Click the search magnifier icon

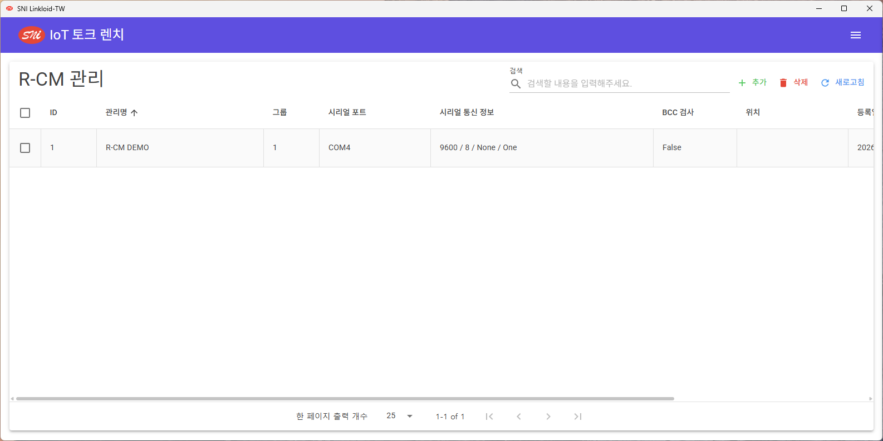pyautogui.click(x=516, y=83)
